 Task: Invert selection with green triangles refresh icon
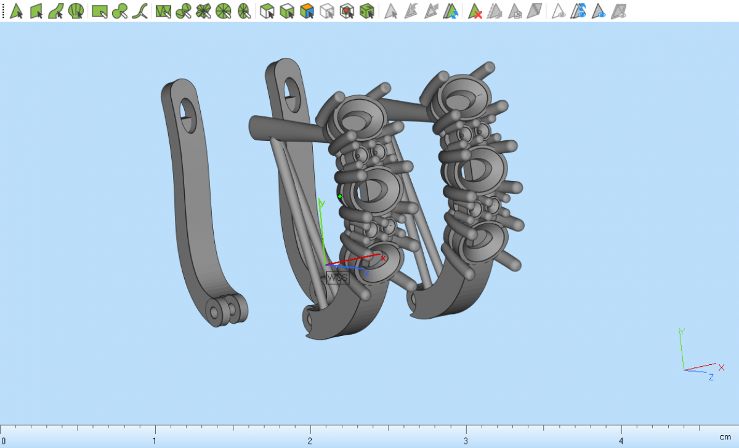tap(451, 10)
